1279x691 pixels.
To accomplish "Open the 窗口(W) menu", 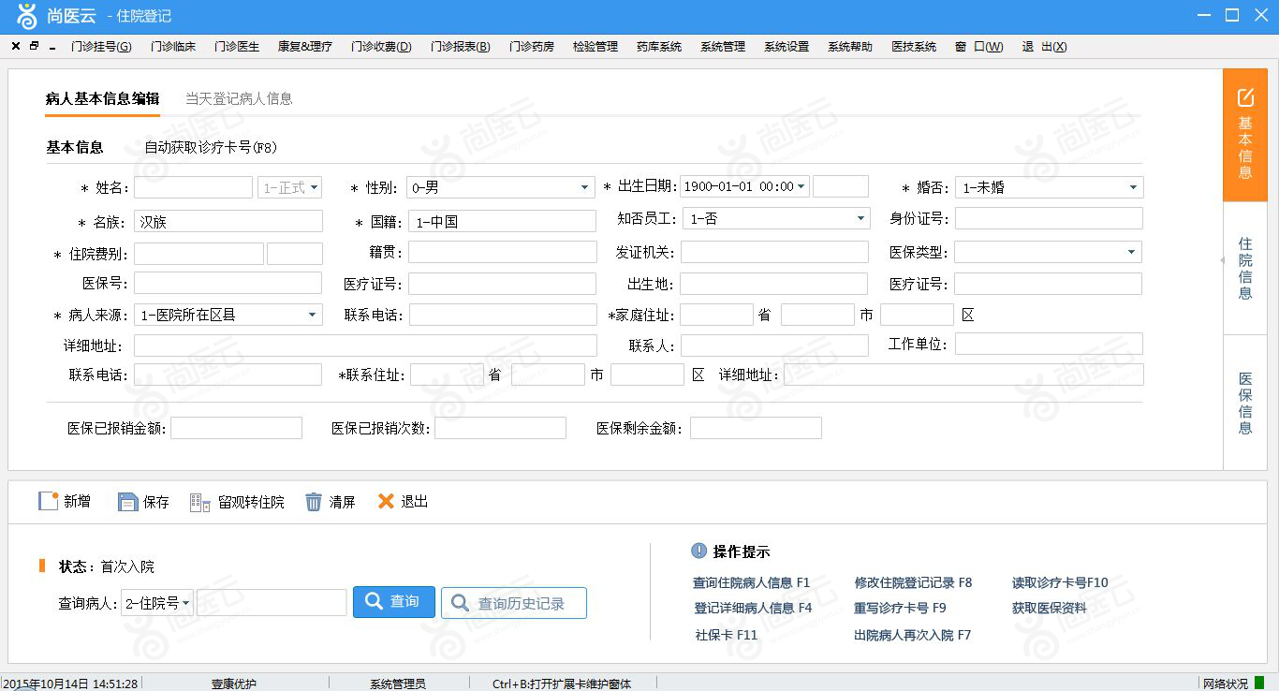I will click(x=979, y=47).
